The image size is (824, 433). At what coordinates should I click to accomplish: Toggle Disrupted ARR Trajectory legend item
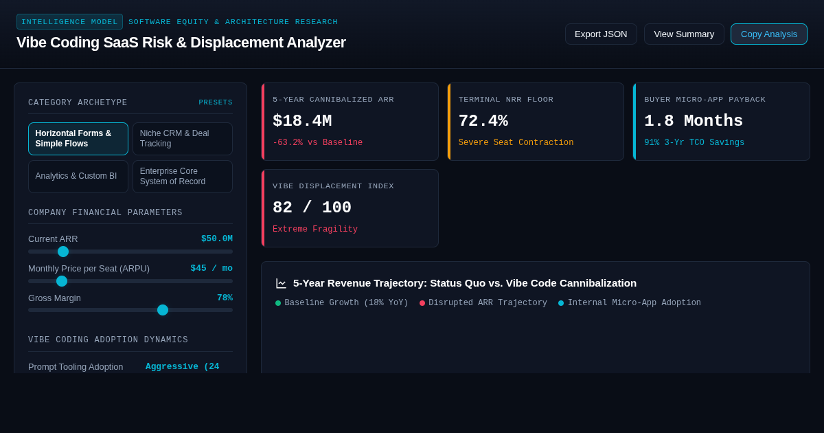coord(483,303)
